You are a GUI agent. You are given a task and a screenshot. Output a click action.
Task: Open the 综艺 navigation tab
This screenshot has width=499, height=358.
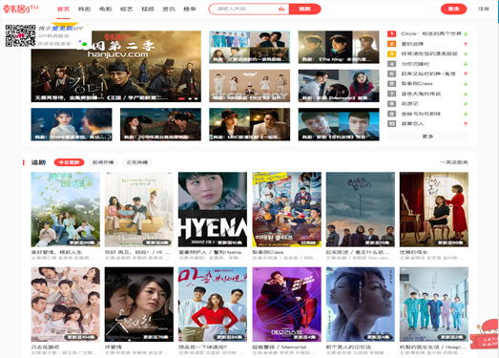[x=127, y=9]
